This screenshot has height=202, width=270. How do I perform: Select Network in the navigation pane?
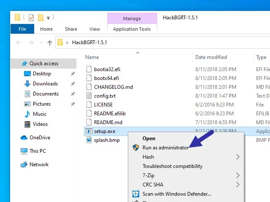(39, 165)
